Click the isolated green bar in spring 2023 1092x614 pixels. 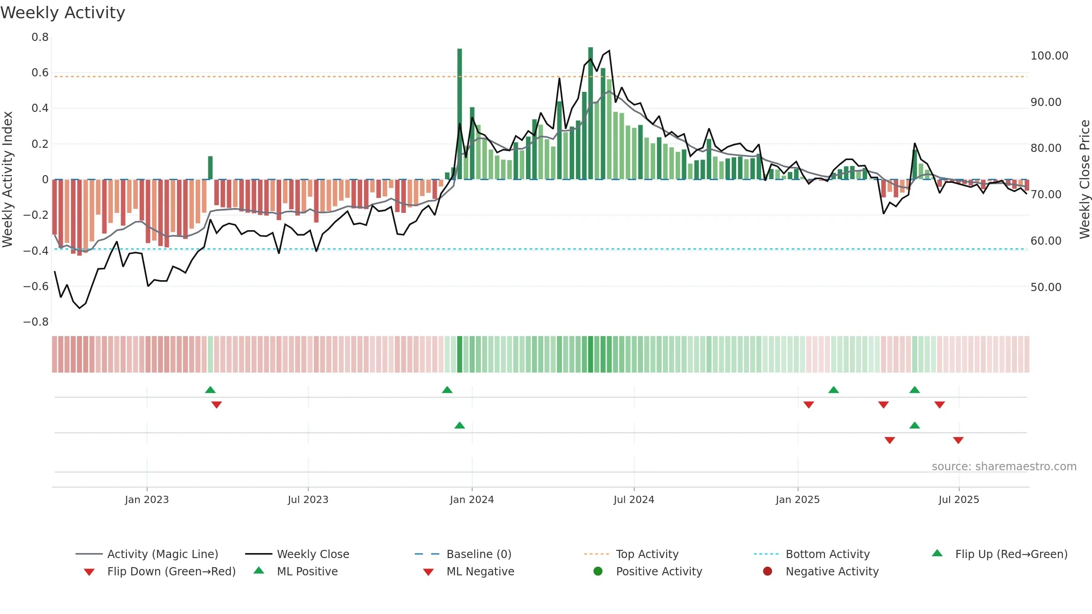pos(210,168)
